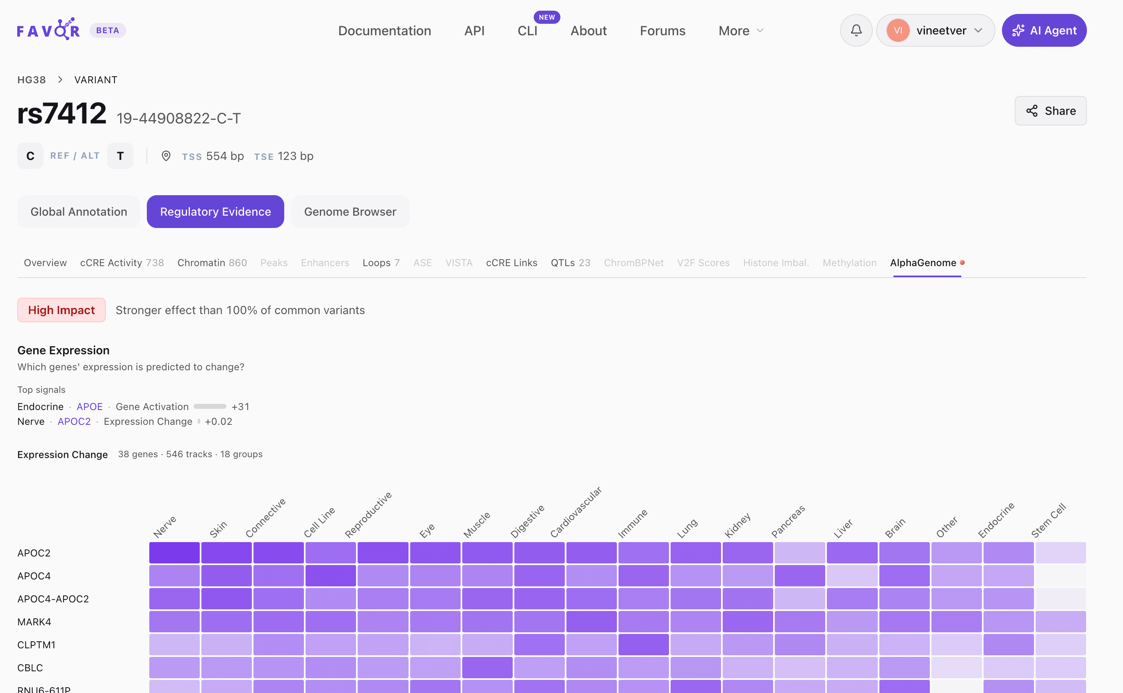Screen dimensions: 1123x693
Task: Switch to Genome Browser tab
Action: [350, 212]
